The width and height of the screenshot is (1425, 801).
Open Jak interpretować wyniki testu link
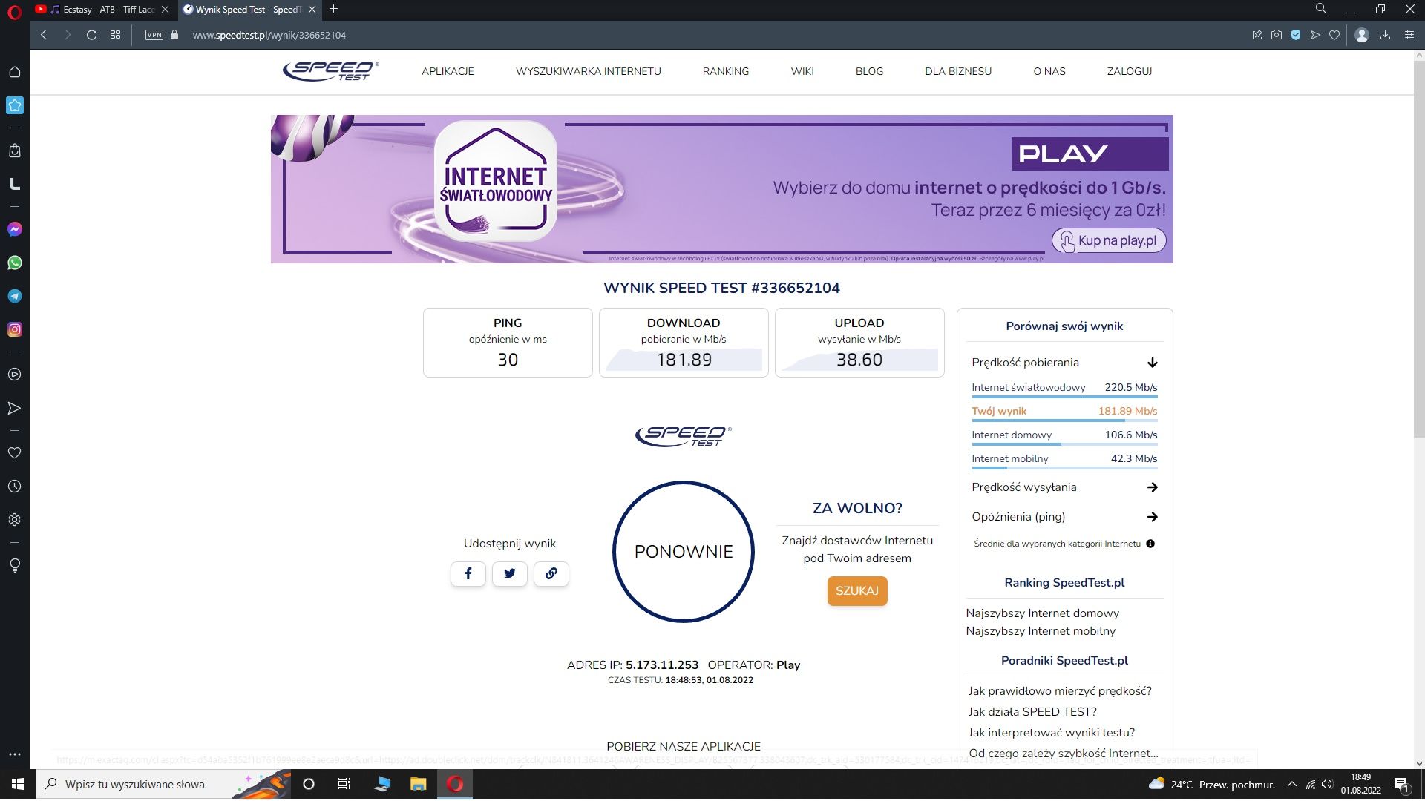coord(1052,733)
